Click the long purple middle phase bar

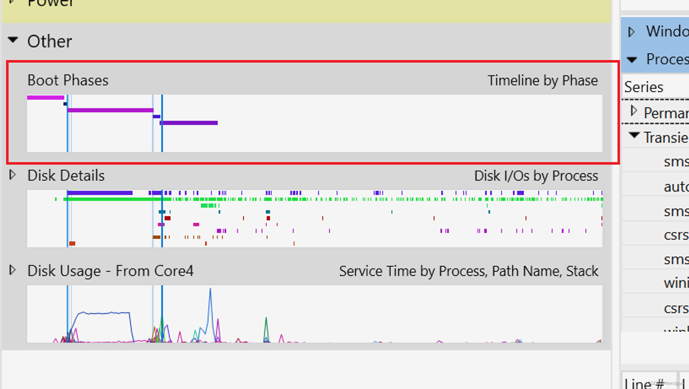point(110,110)
